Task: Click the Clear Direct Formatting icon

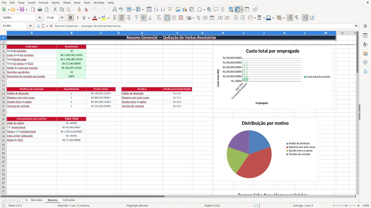Action: [x=86, y=10]
